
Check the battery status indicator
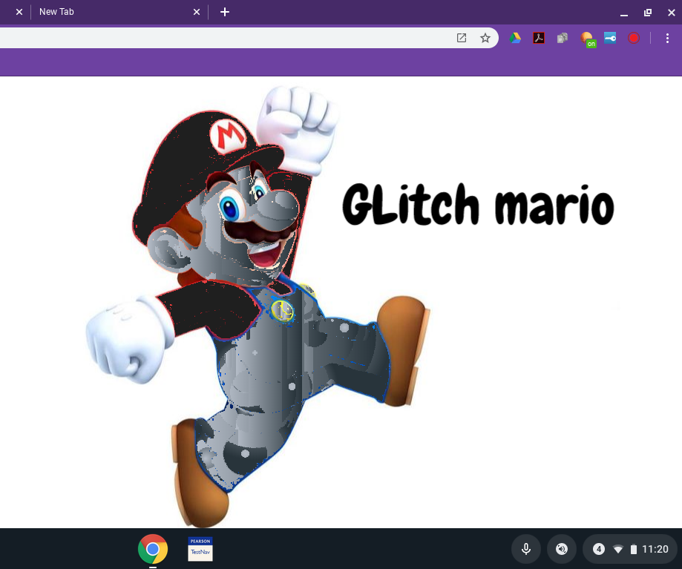click(635, 549)
